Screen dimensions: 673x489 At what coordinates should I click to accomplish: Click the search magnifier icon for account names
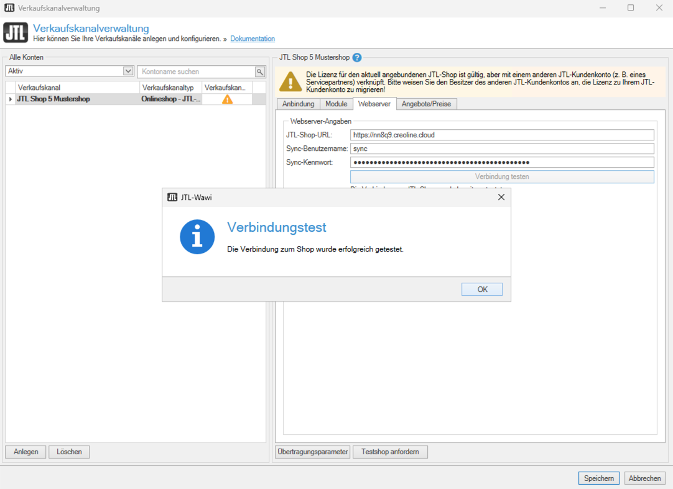click(x=259, y=71)
